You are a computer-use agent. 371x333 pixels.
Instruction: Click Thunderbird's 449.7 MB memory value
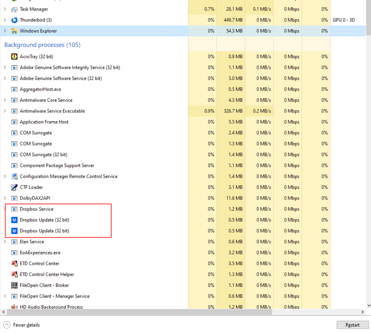point(233,20)
